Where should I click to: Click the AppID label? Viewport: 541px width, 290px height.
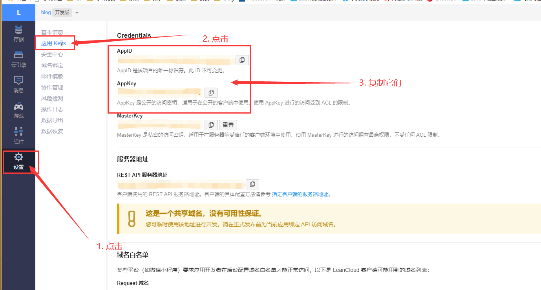pyautogui.click(x=125, y=51)
